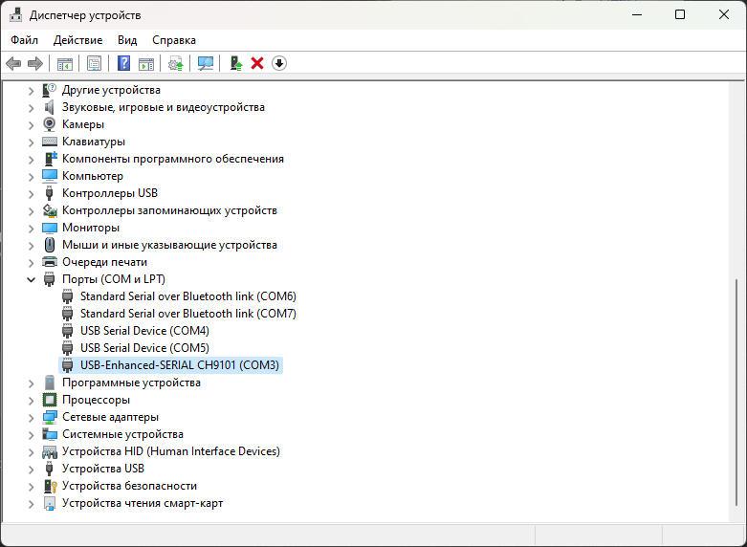Expand the Программные устройства chevron

31,383
